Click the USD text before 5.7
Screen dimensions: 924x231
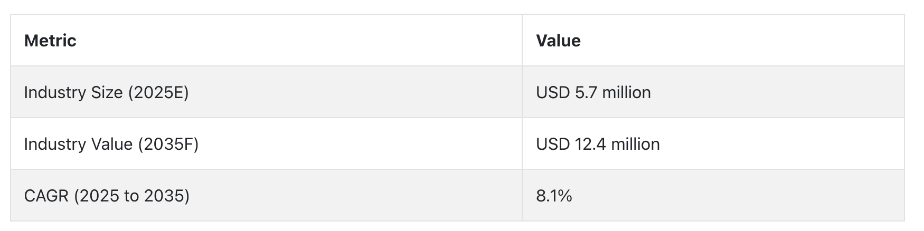[553, 93]
